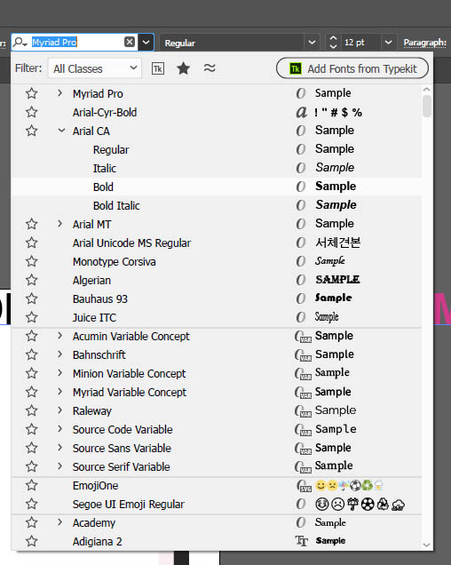Image resolution: width=451 pixels, height=565 pixels.
Task: Open the All Classes filter dropdown
Action: [95, 68]
